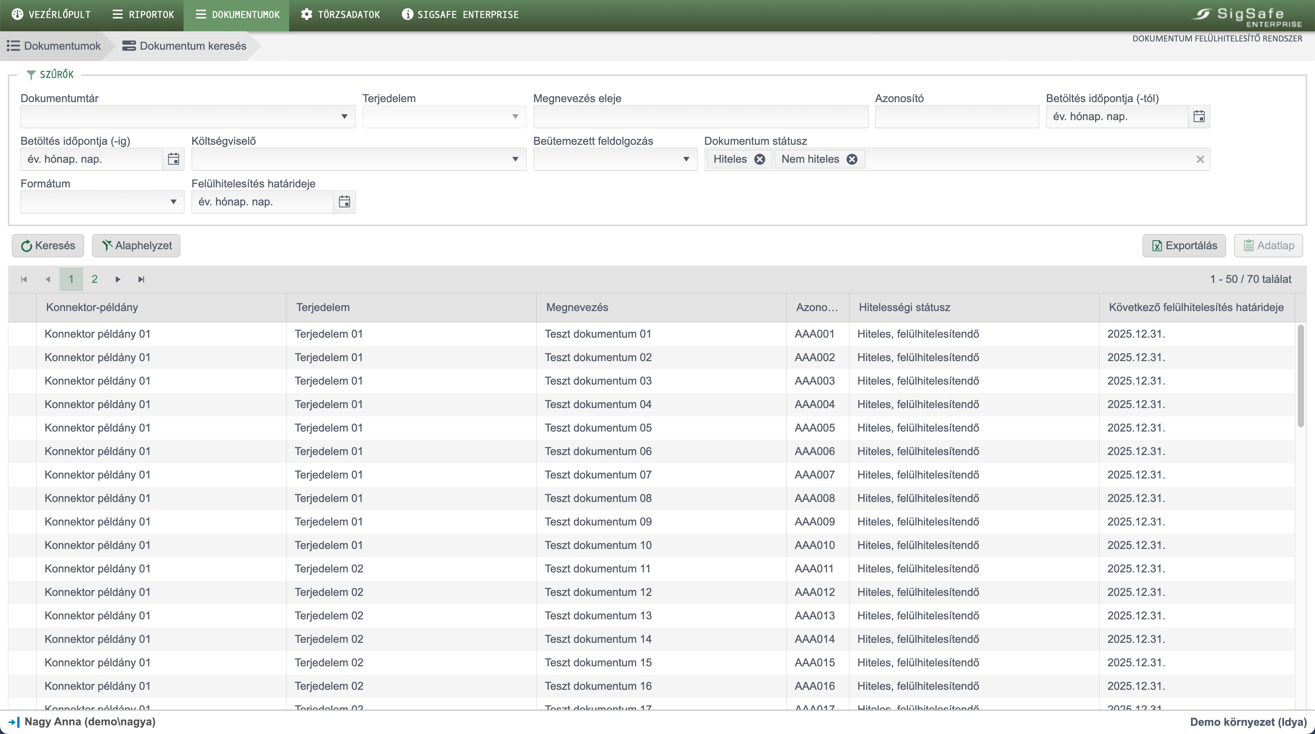Sort by Azonosító column header

click(x=818, y=307)
